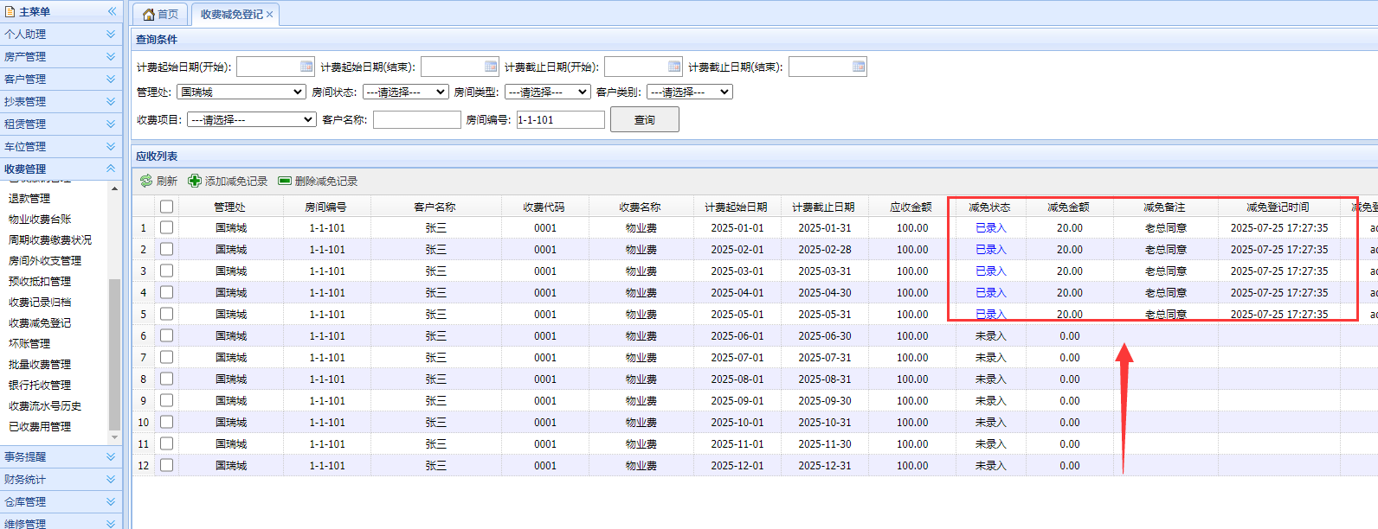Tick the checkbox for row 2025-03-01
The width and height of the screenshot is (1378, 529).
tap(166, 271)
